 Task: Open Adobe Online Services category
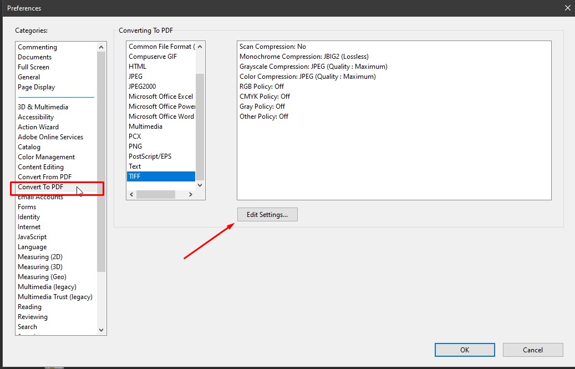click(50, 137)
